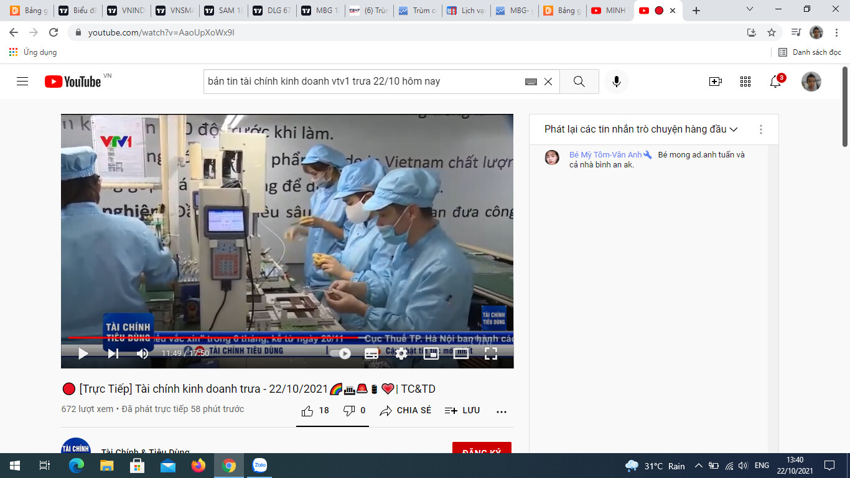Open Danh sách đọc reading list
Image resolution: width=850 pixels, height=478 pixels.
click(x=810, y=52)
